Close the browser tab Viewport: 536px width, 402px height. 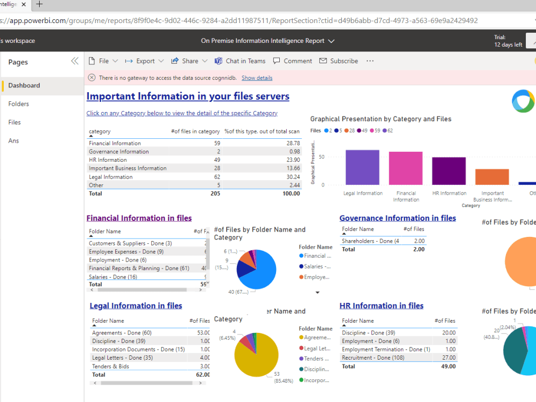click(x=24, y=4)
